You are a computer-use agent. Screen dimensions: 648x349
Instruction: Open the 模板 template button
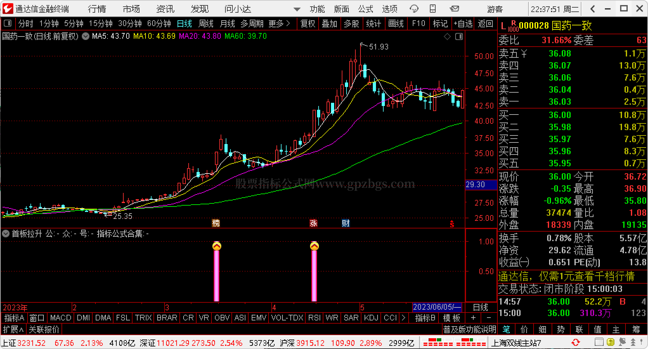451,318
